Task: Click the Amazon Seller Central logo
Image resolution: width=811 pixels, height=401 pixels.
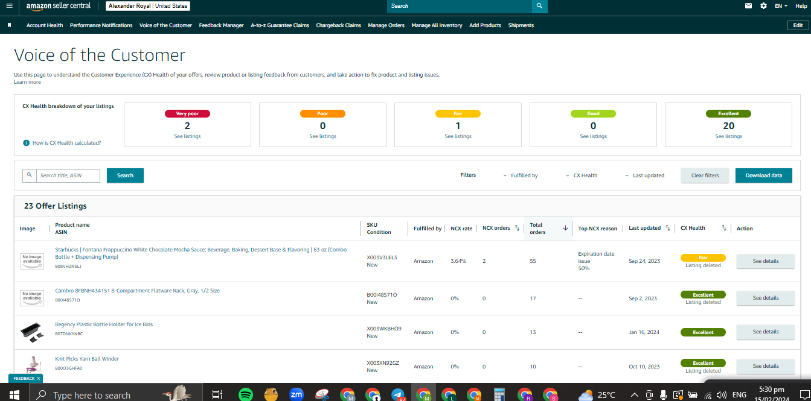Action: [58, 6]
